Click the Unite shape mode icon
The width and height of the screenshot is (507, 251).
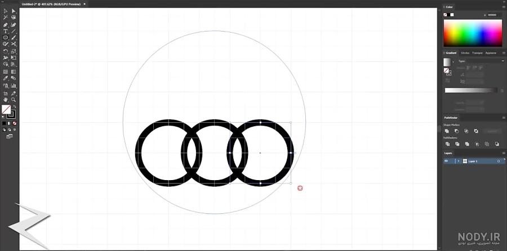(x=447, y=131)
